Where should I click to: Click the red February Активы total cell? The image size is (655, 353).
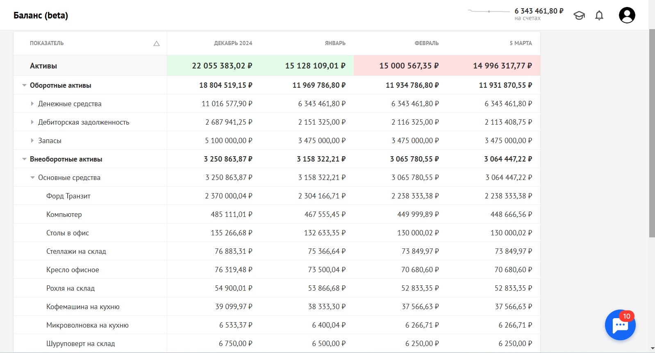tap(400, 66)
